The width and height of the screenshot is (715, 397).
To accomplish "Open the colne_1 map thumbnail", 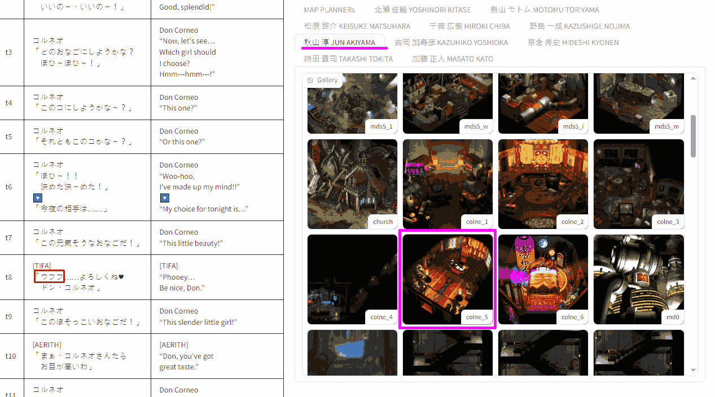I will coord(448,184).
